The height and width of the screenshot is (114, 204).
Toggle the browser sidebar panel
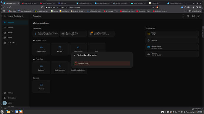(x=197, y=7)
